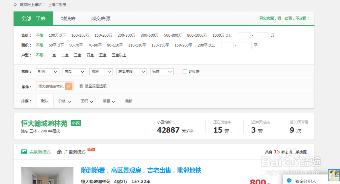Filter price by 300-500万
The width and height of the screenshot is (340, 184).
pos(150,35)
